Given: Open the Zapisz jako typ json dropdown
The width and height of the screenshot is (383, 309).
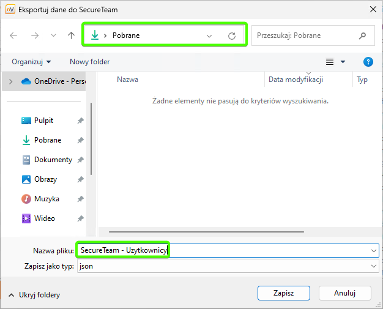Looking at the screenshot, I should point(228,266).
